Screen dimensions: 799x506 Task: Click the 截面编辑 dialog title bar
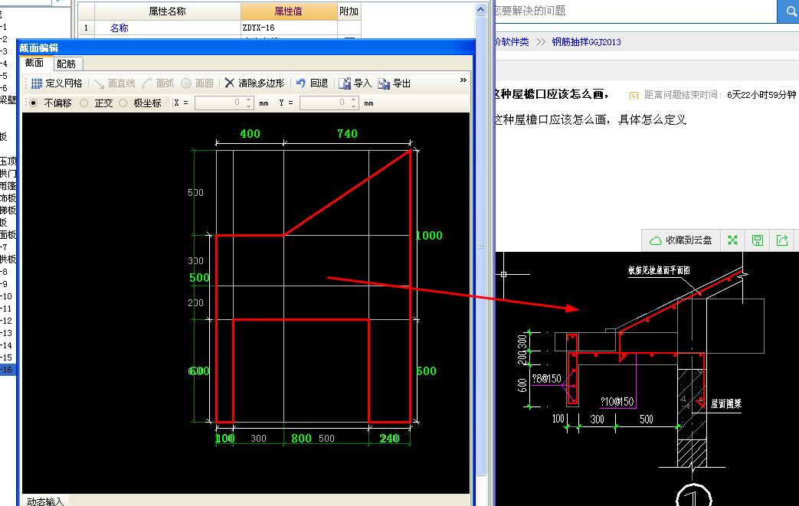pyautogui.click(x=246, y=48)
